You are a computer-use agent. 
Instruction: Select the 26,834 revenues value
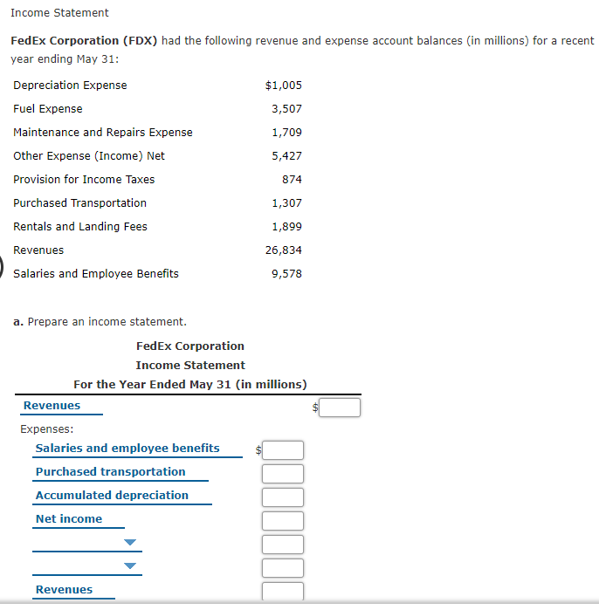284,250
